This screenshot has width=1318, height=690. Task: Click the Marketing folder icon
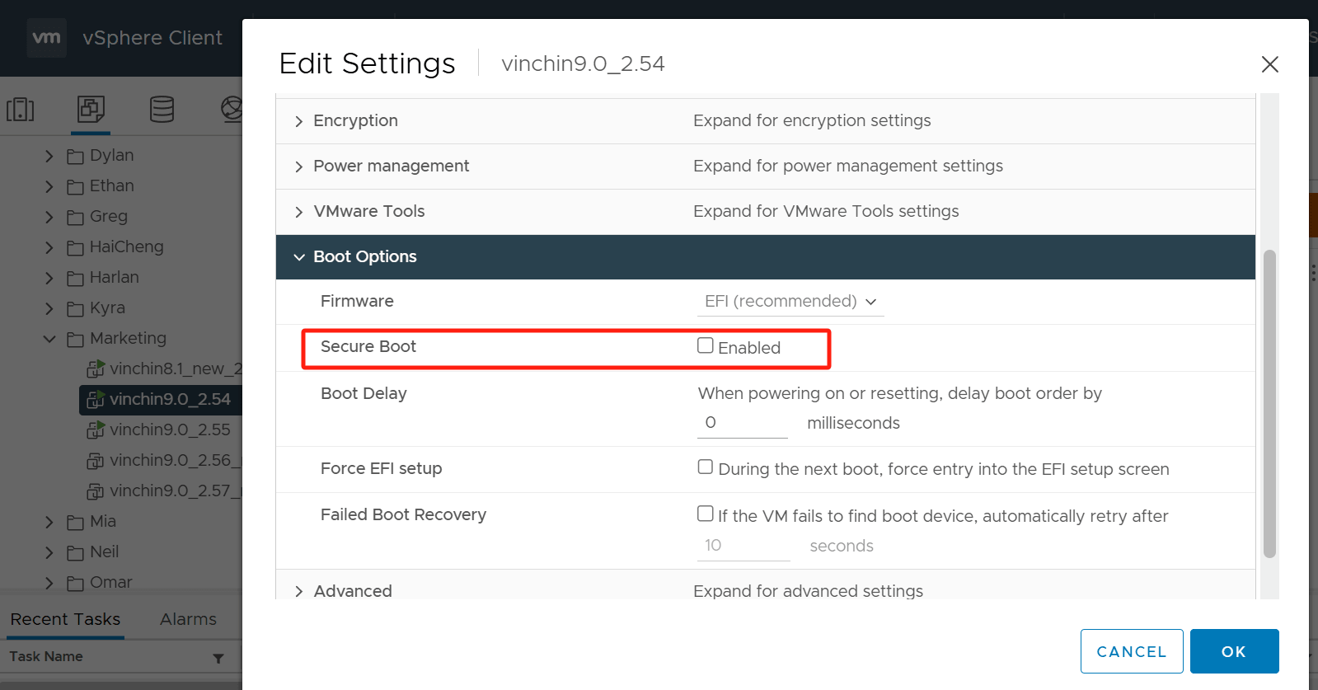[75, 339]
